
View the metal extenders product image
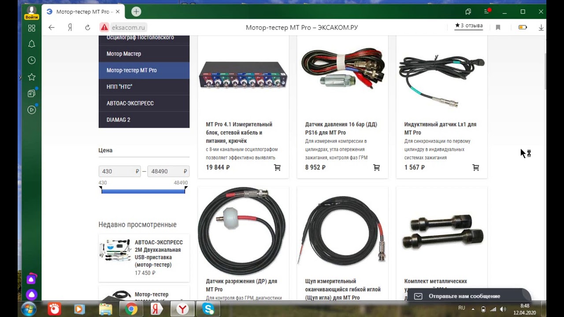[x=442, y=232]
